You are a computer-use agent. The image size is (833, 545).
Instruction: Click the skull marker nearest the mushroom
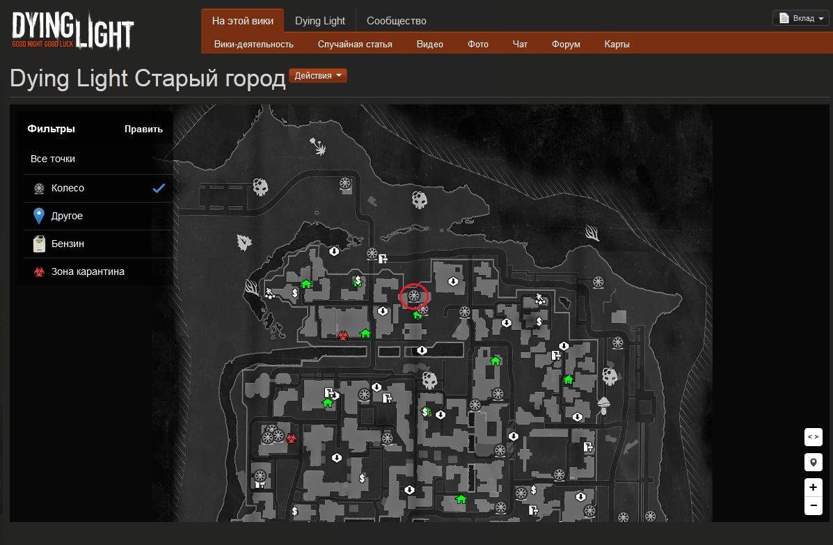click(x=610, y=376)
